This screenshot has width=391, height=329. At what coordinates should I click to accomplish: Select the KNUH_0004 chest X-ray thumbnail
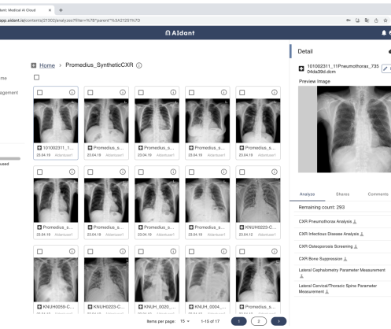(208, 279)
